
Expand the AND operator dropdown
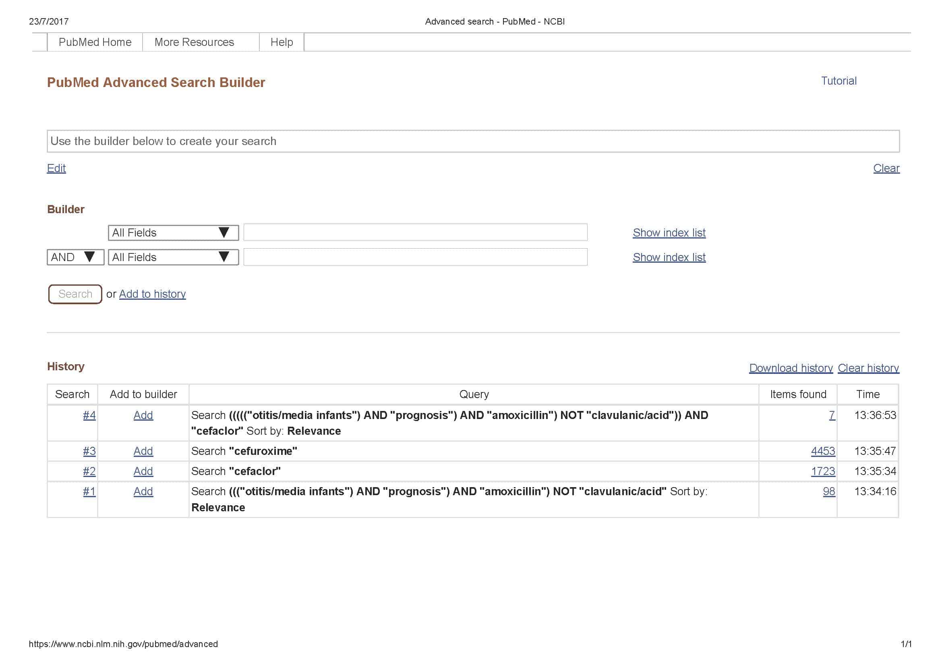[x=75, y=257]
